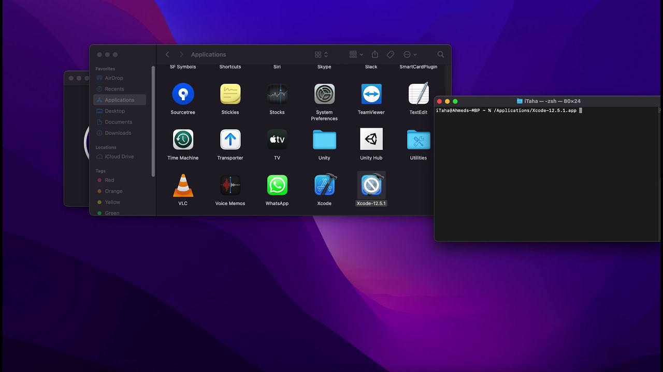Maximize the Terminal window
Viewport: 663px width, 372px height.
click(455, 101)
